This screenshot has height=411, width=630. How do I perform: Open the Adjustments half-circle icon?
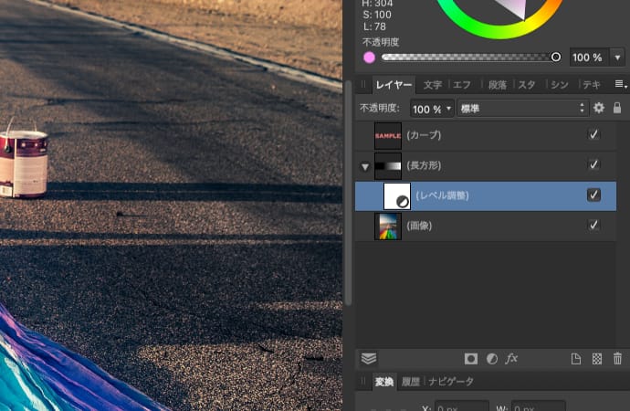click(x=492, y=359)
